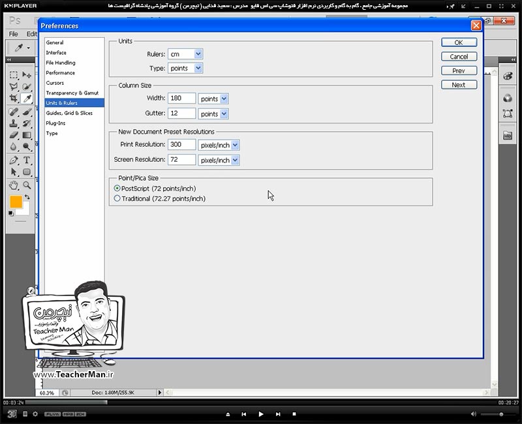The width and height of the screenshot is (522, 424).
Task: Select the Dodge tool
Action: click(x=27, y=147)
